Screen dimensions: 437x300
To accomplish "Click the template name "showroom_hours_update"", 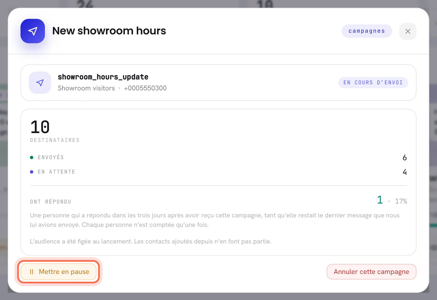I will pos(103,77).
